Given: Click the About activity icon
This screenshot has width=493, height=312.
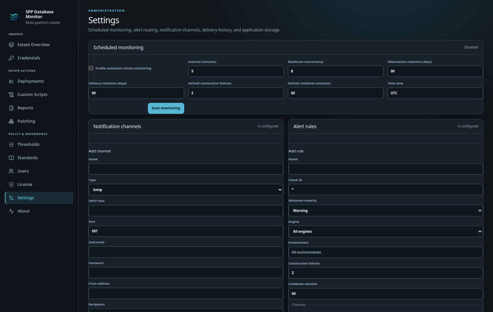Looking at the screenshot, I should point(11,211).
